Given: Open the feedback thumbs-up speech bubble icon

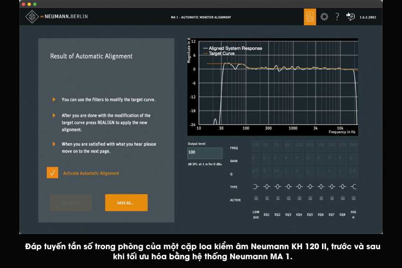Looking at the screenshot, I should (350, 17).
